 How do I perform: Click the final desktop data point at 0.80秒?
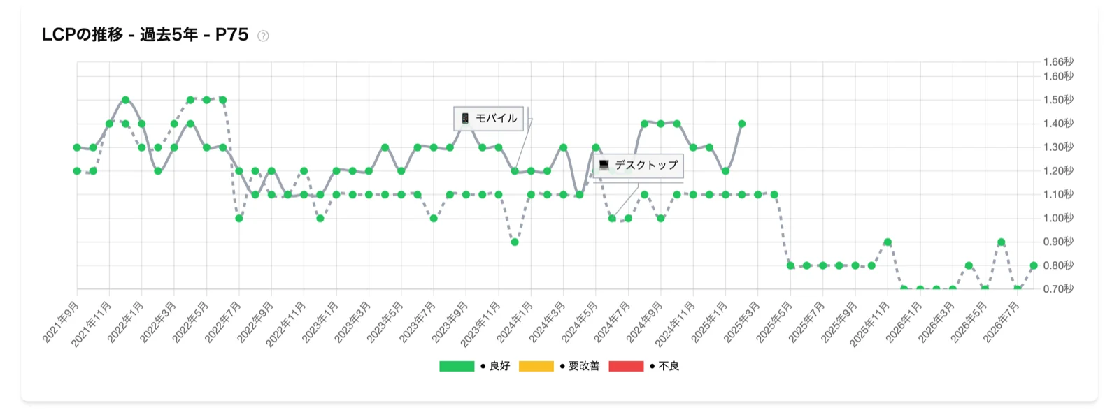pos(1033,265)
